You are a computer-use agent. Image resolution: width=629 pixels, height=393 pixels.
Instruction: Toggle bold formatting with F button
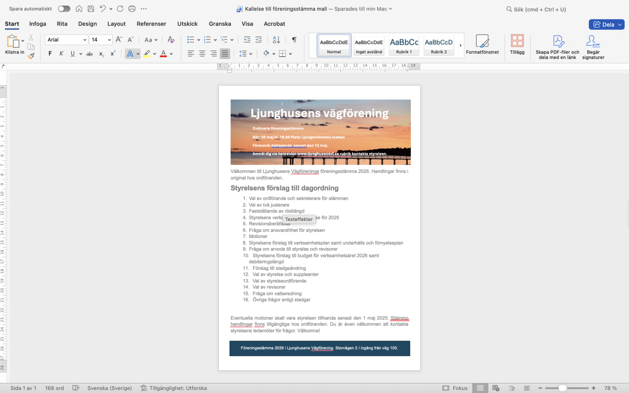coord(50,54)
